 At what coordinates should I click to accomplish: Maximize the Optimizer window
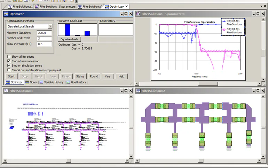tap(126, 14)
